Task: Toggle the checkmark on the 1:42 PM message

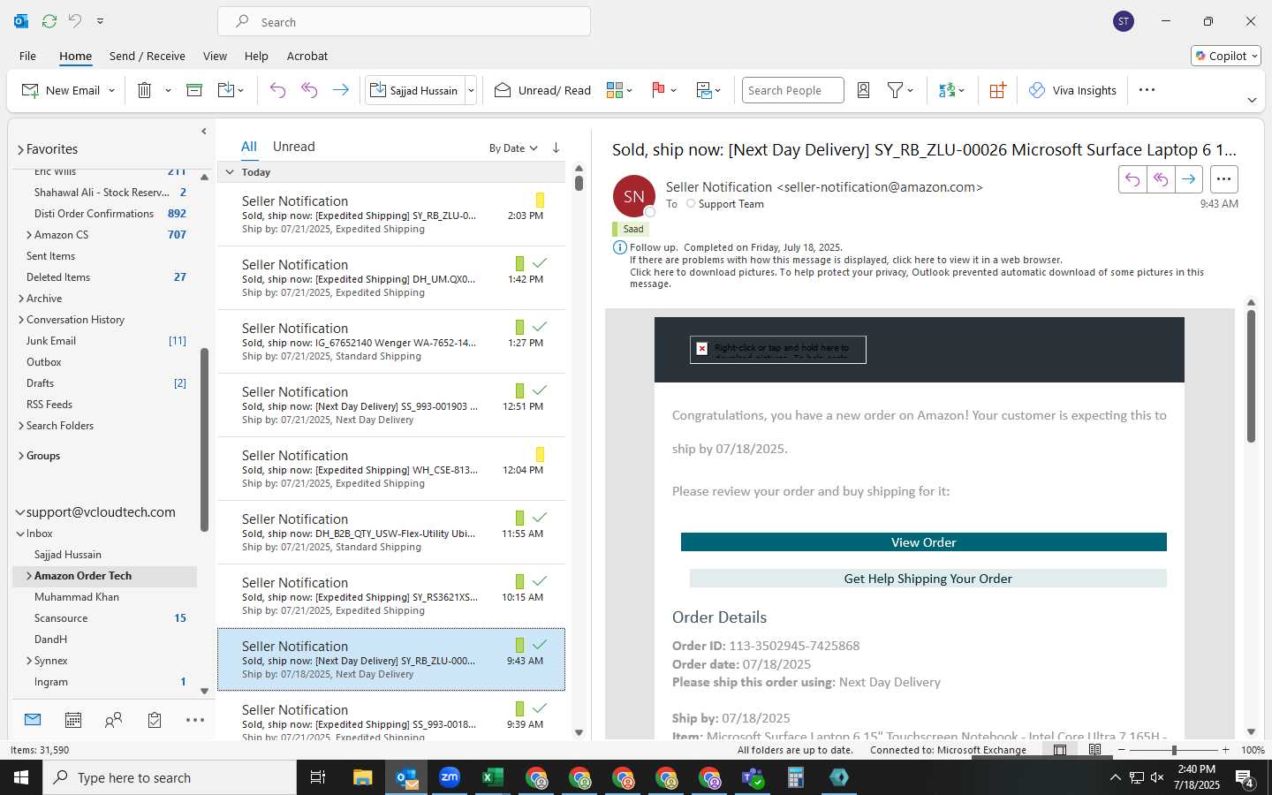Action: (540, 263)
